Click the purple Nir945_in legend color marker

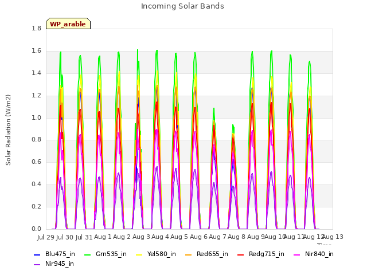click(x=37, y=265)
